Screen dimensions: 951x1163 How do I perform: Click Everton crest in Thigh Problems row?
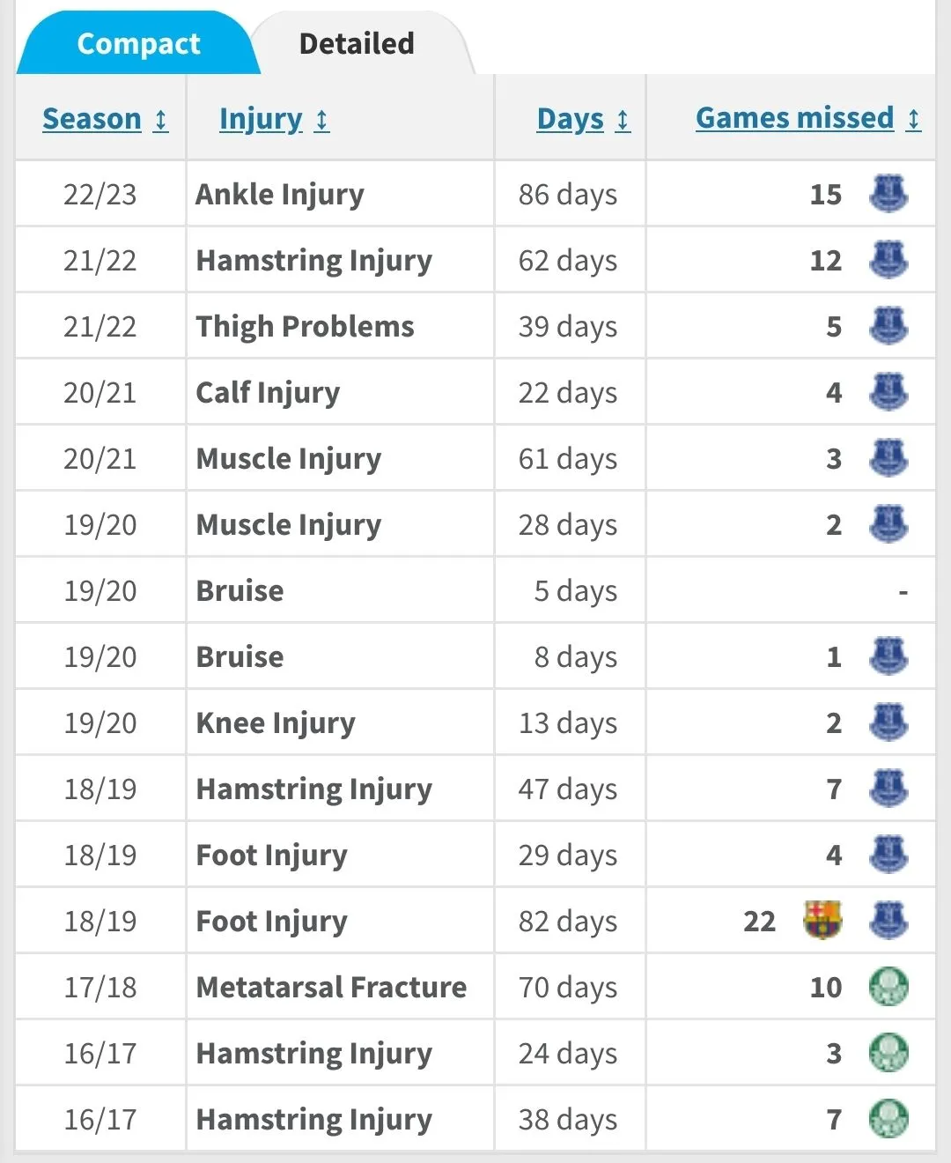(888, 326)
